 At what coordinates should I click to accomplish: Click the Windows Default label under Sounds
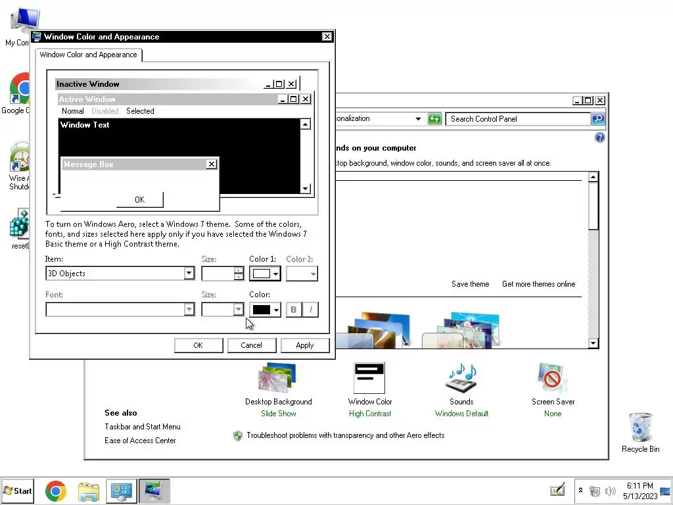pos(462,414)
